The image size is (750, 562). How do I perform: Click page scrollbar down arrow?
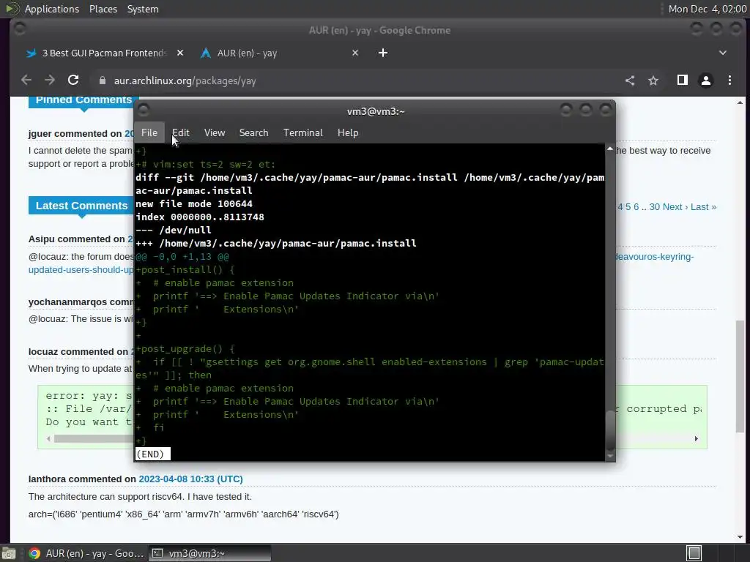740,536
